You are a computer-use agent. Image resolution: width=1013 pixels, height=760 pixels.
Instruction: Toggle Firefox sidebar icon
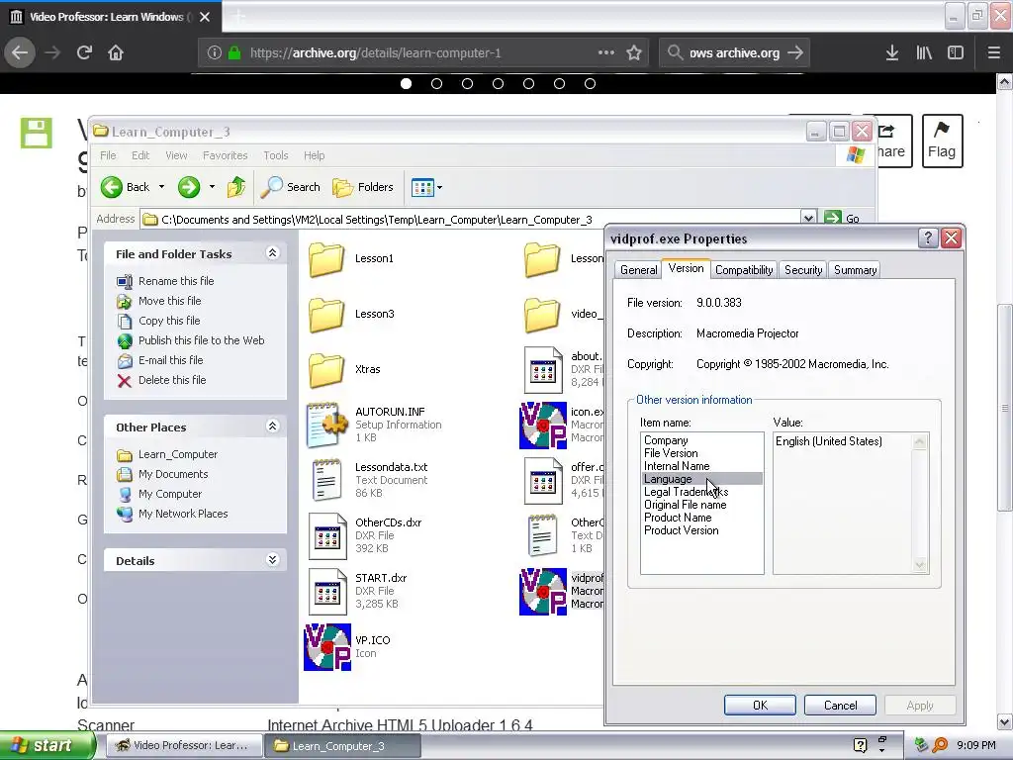coord(955,52)
